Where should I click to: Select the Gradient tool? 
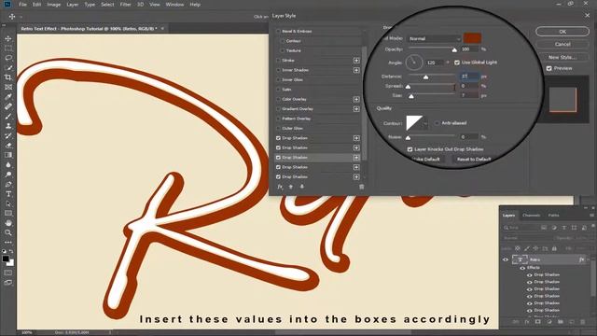point(8,155)
